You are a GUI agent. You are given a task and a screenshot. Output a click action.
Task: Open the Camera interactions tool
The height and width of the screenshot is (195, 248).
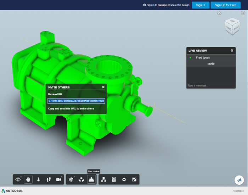tap(59, 179)
